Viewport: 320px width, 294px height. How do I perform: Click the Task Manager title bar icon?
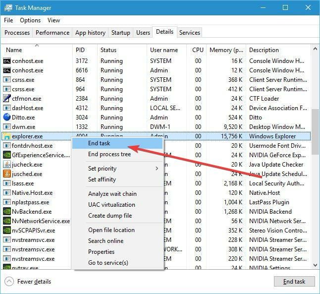(8, 8)
